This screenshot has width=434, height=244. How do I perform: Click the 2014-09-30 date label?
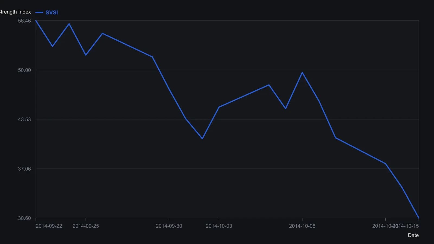[x=169, y=226]
